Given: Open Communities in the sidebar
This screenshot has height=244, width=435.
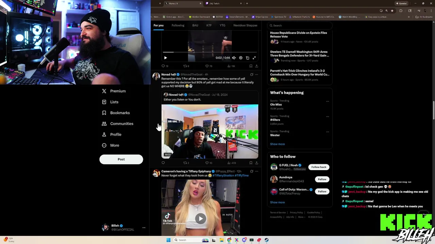Looking at the screenshot, I should tap(118, 124).
